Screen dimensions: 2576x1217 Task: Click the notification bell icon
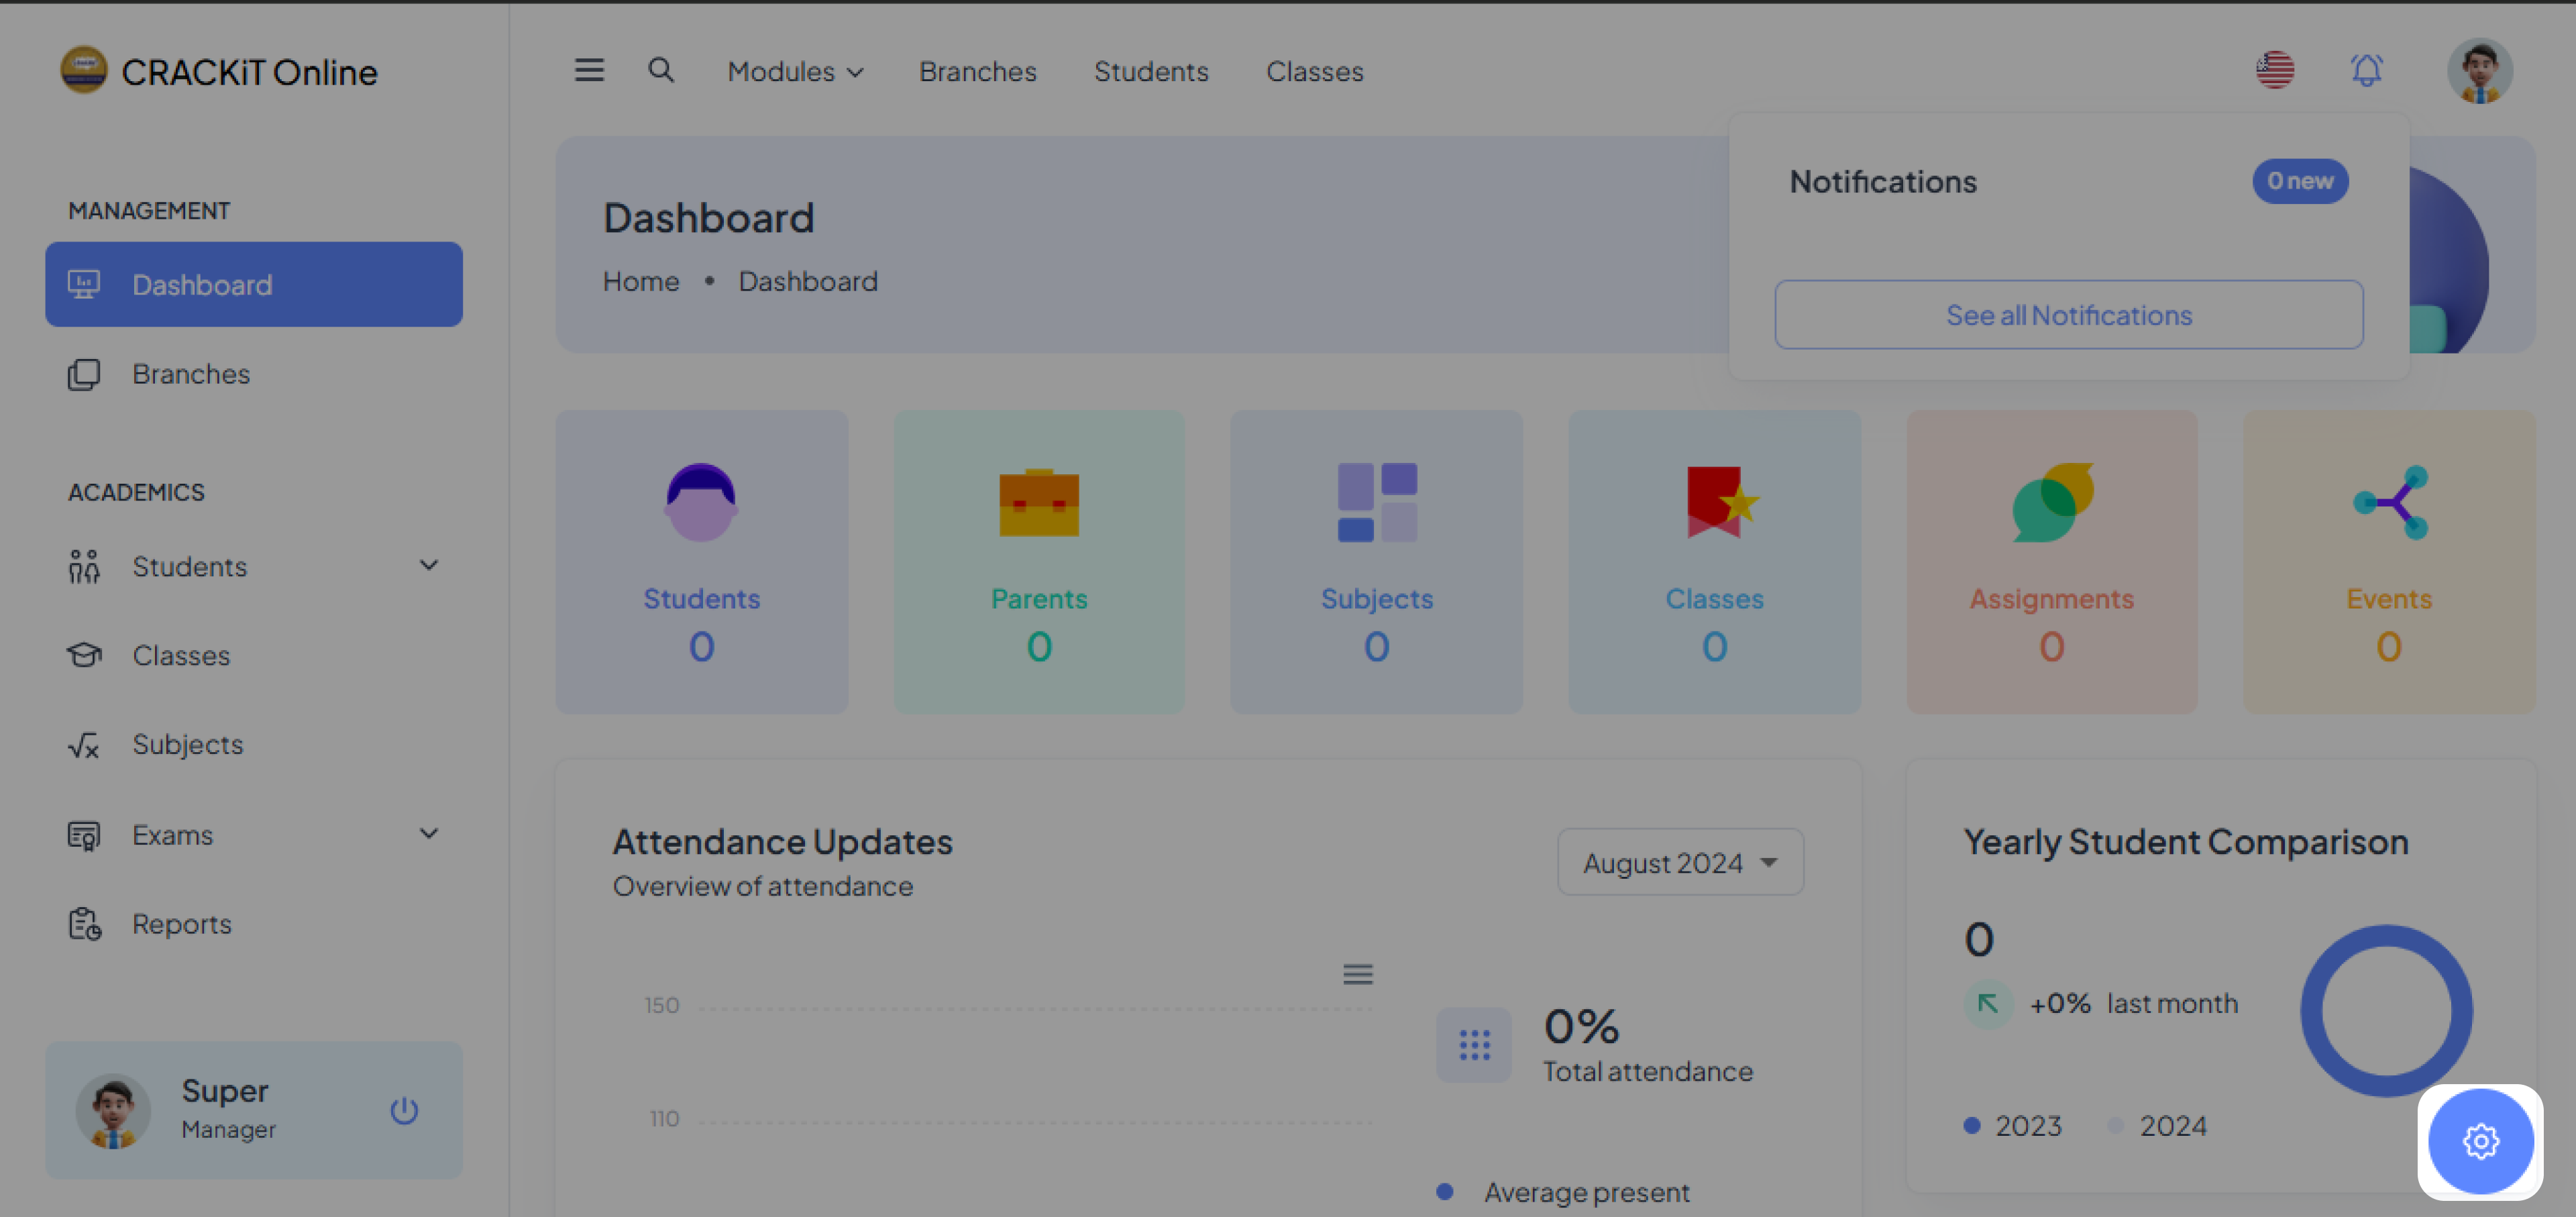(2366, 70)
